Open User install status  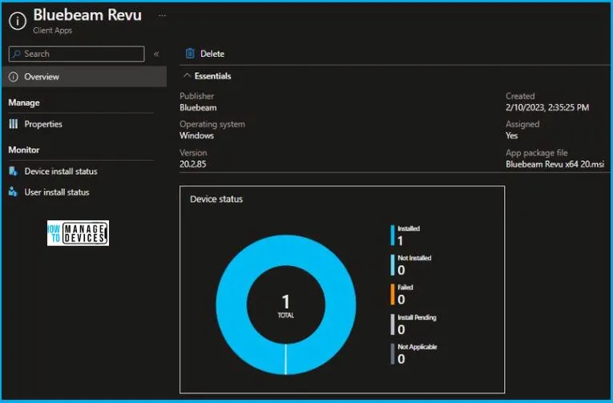click(x=57, y=192)
